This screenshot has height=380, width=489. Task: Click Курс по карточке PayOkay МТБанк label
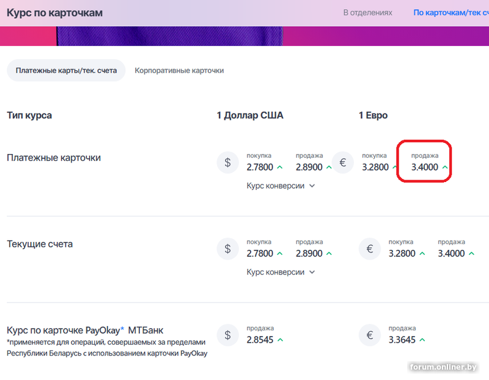coord(85,330)
